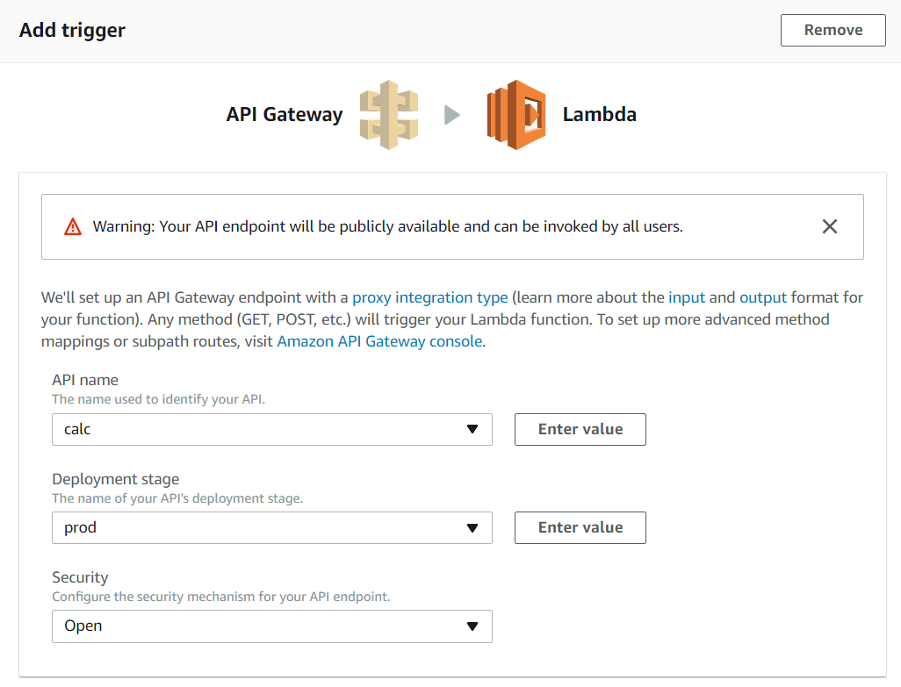
Task: Visit the Amazon API Gateway console link
Action: (x=380, y=340)
